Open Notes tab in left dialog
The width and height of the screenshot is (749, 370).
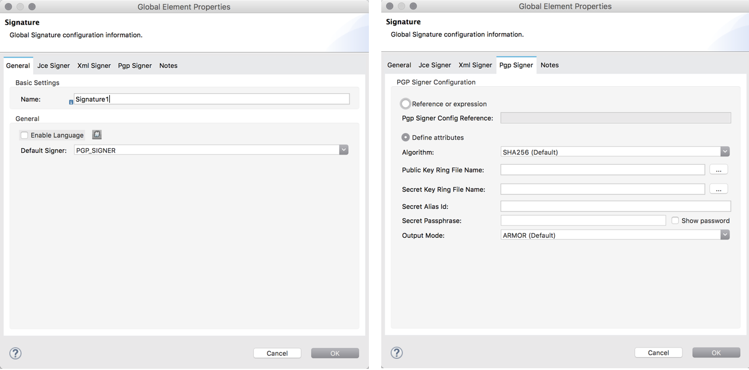pos(168,66)
